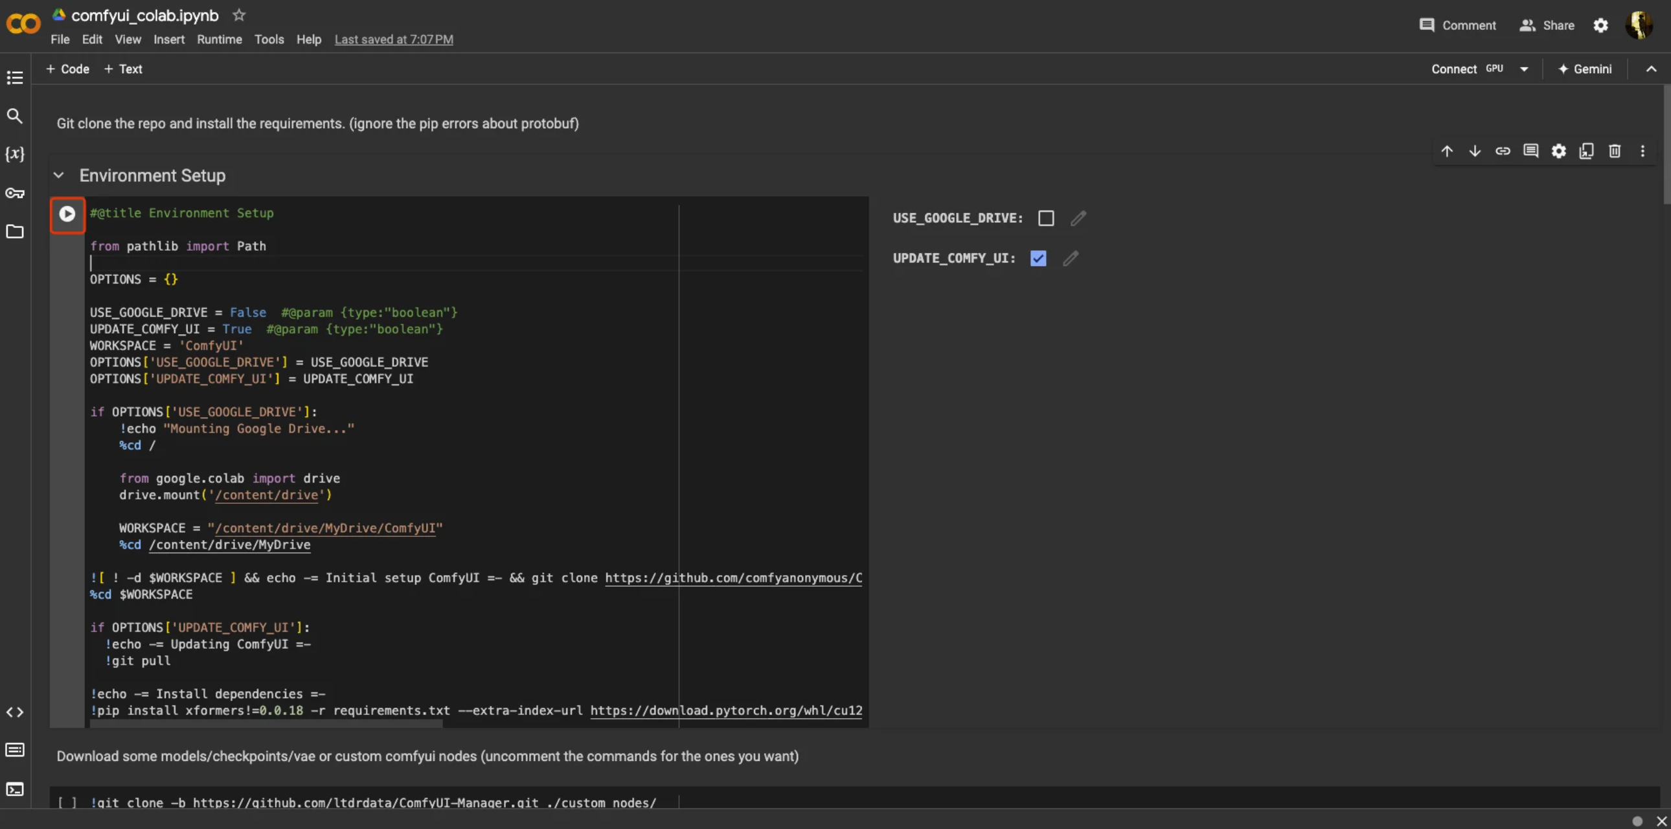This screenshot has width=1671, height=829.
Task: Open the Help menu
Action: pyautogui.click(x=309, y=40)
